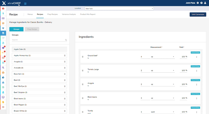The width and height of the screenshot is (209, 114).
Task: Open settings gear in top bar
Action: click(x=198, y=3)
